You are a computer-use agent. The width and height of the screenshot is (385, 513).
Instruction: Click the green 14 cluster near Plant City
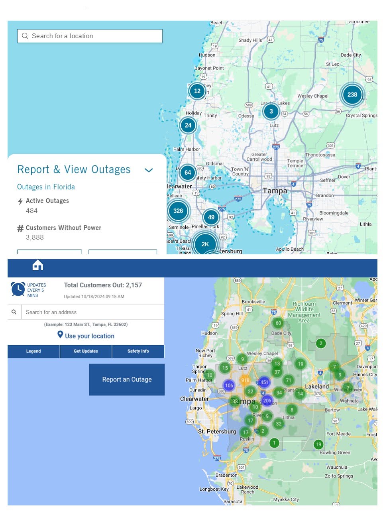pyautogui.click(x=300, y=393)
